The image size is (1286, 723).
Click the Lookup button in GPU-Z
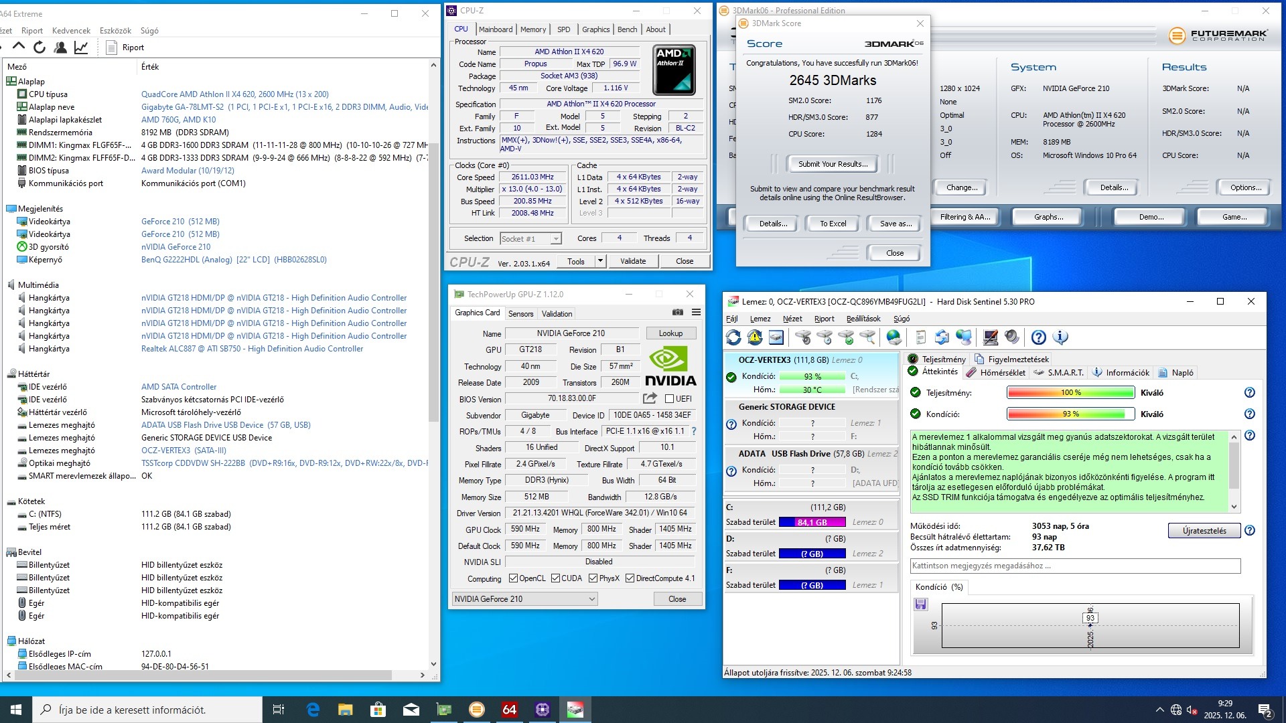click(670, 333)
